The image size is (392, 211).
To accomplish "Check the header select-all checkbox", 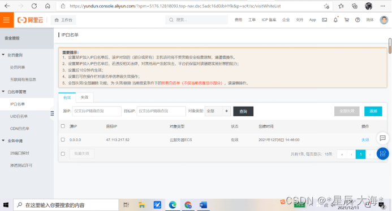I will 63,126.
